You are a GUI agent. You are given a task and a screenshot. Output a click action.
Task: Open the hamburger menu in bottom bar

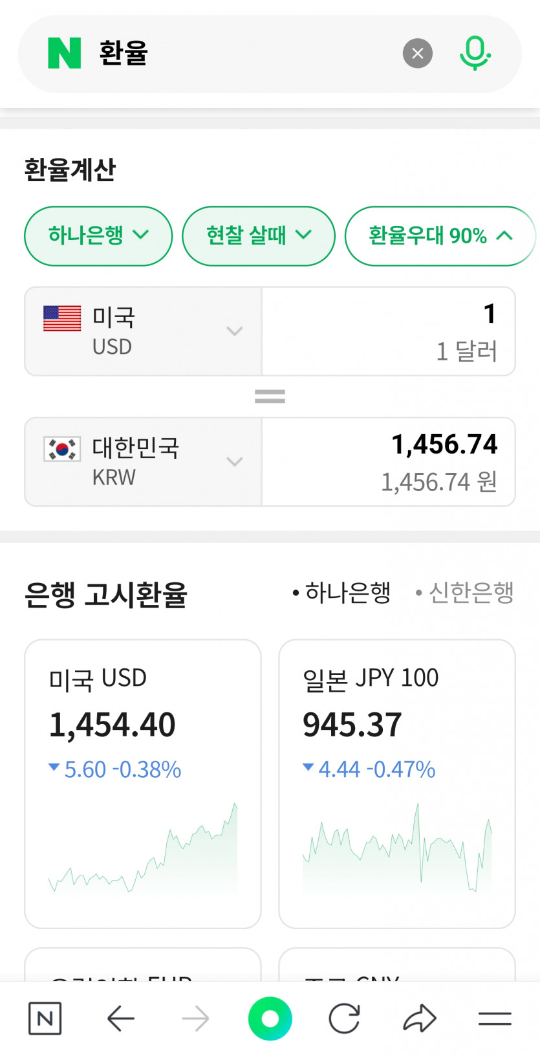pos(495,1018)
